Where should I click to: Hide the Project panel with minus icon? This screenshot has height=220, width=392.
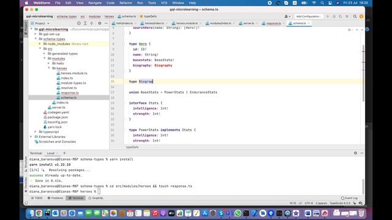click(106, 23)
